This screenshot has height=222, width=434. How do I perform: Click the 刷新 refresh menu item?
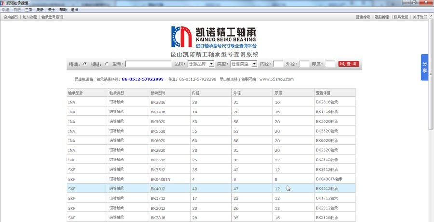pyautogui.click(x=40, y=10)
